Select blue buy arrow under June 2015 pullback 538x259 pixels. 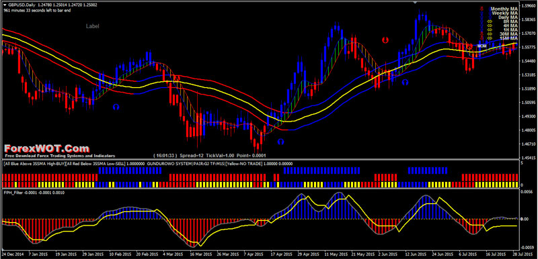[406, 82]
